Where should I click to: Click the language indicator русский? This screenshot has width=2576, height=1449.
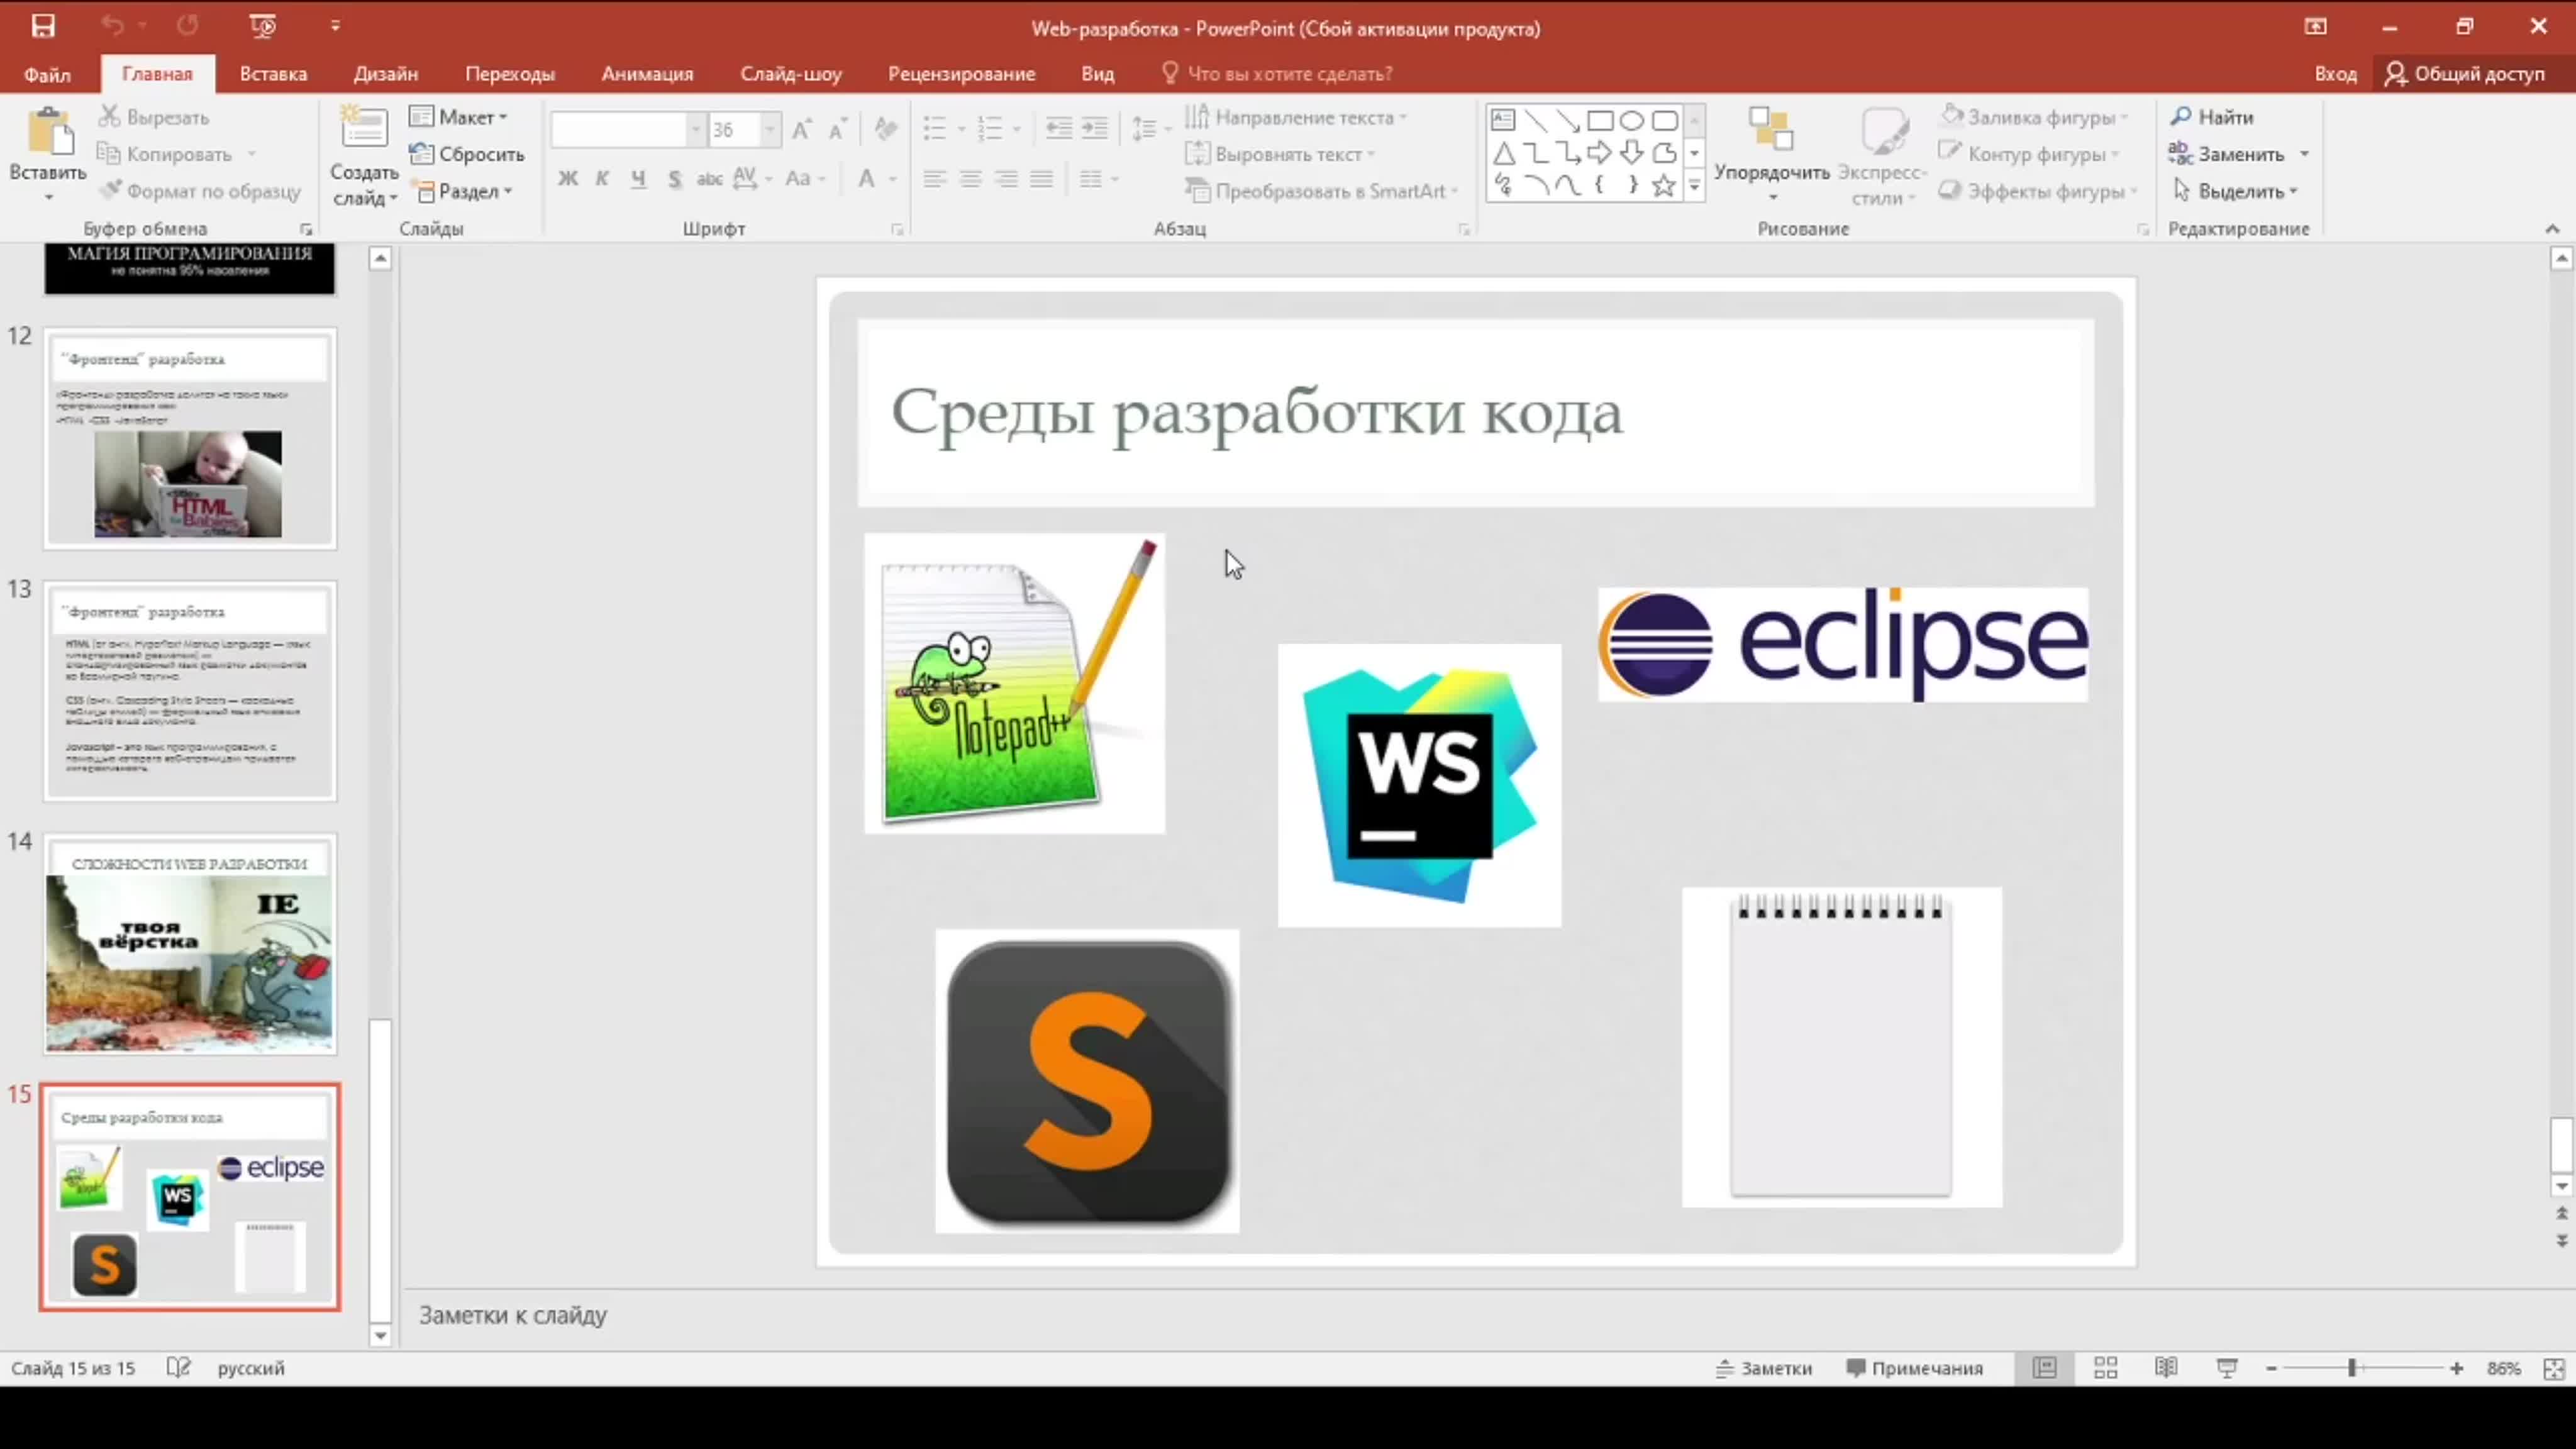click(251, 1368)
